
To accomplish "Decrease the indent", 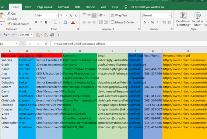I will [101, 22].
